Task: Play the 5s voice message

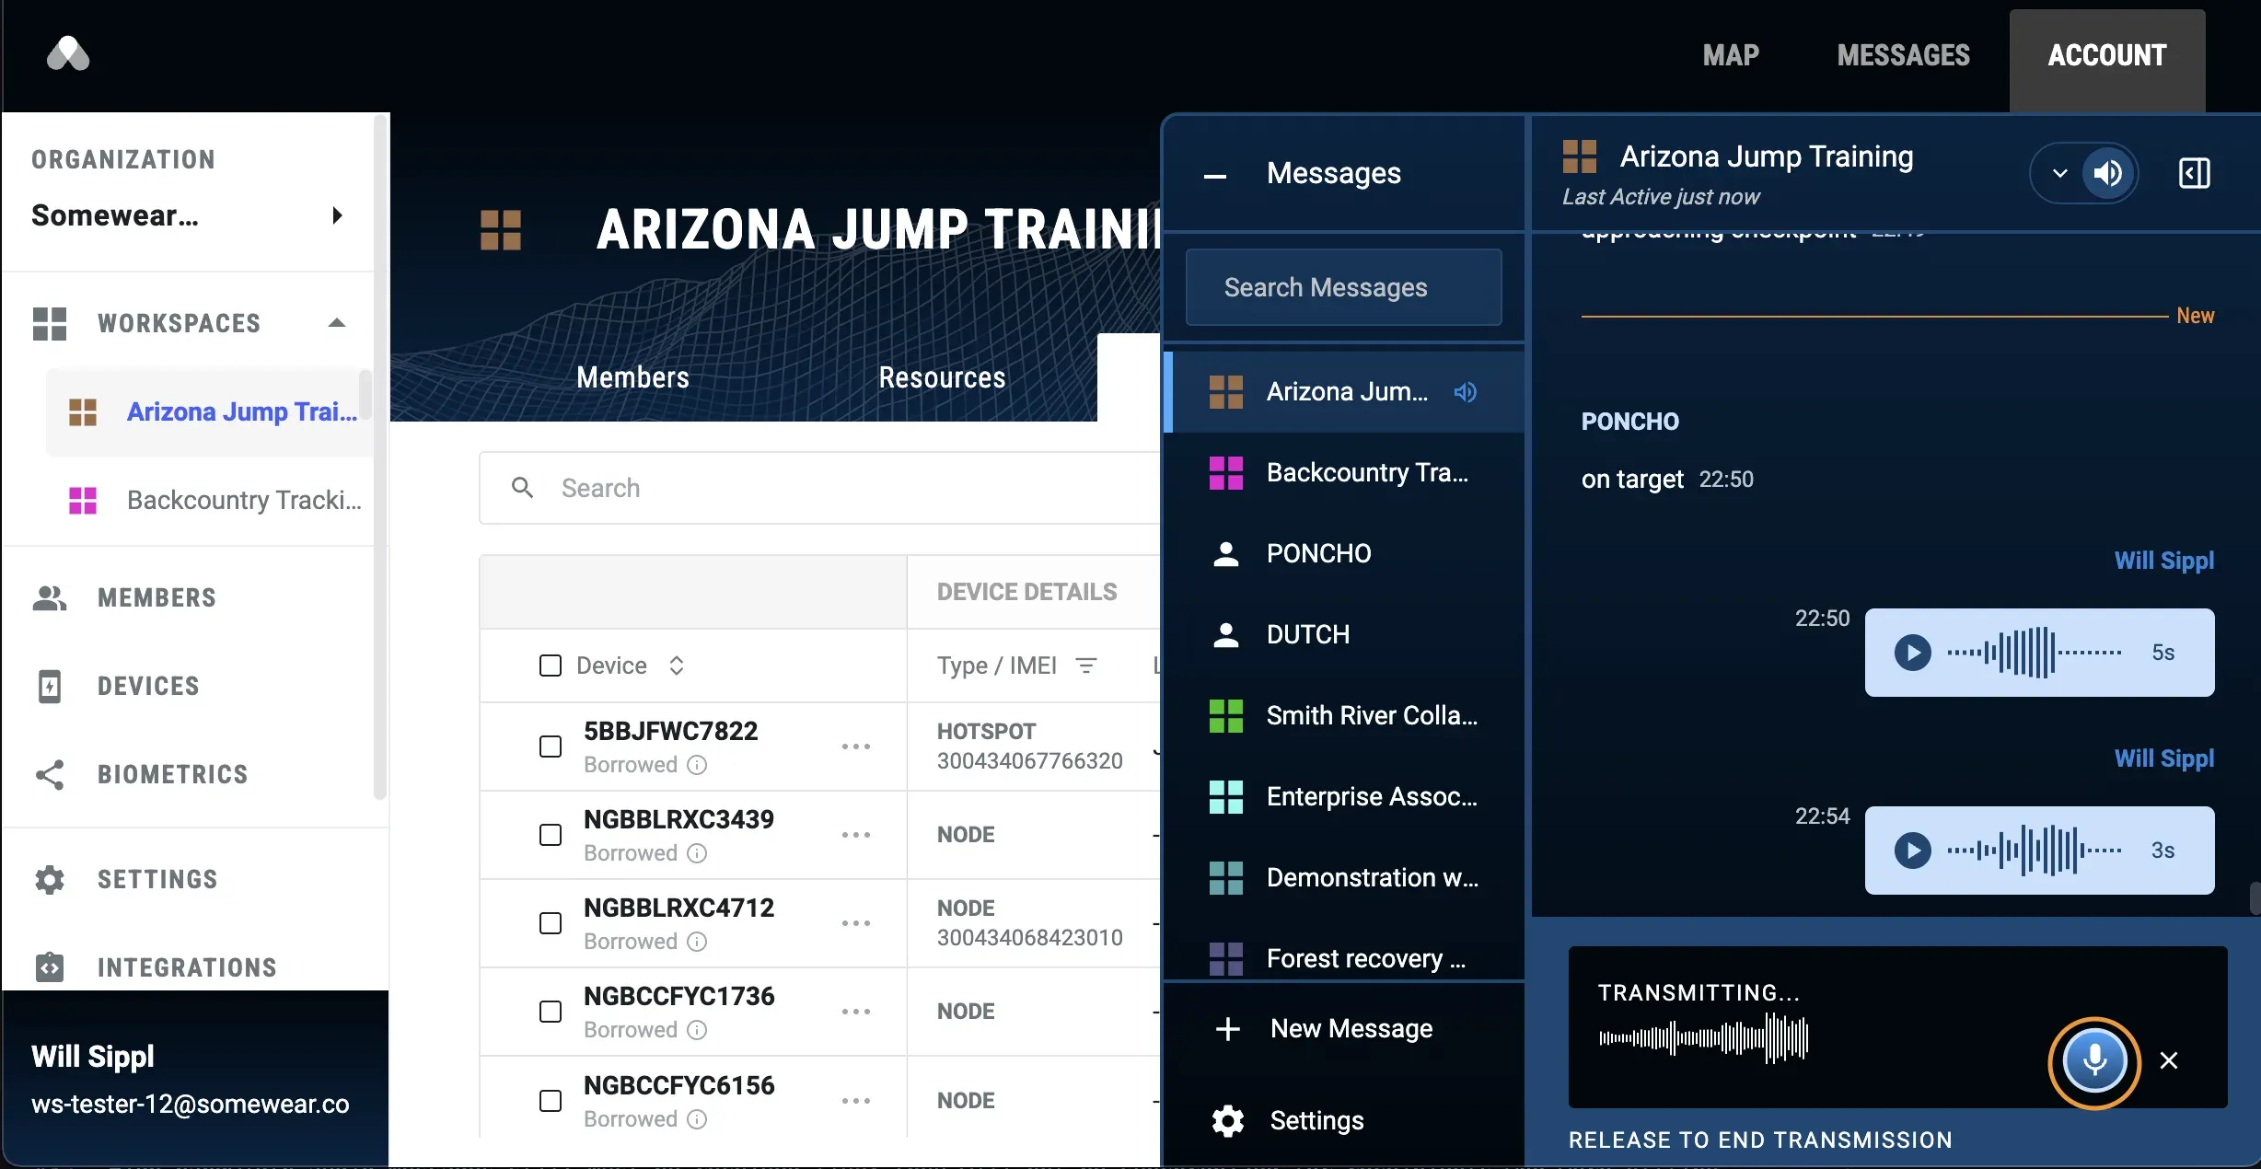Action: coord(1913,653)
